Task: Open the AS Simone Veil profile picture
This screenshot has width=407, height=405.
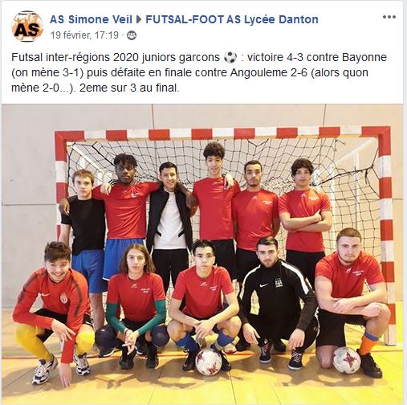Action: 27,27
